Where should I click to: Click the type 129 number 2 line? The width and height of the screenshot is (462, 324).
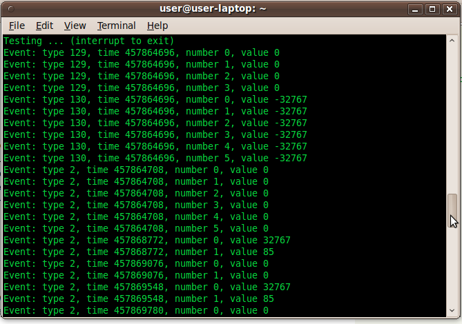[x=142, y=76]
